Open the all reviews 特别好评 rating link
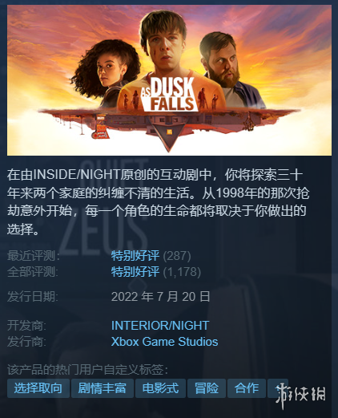338x418 pixels. pyautogui.click(x=135, y=272)
